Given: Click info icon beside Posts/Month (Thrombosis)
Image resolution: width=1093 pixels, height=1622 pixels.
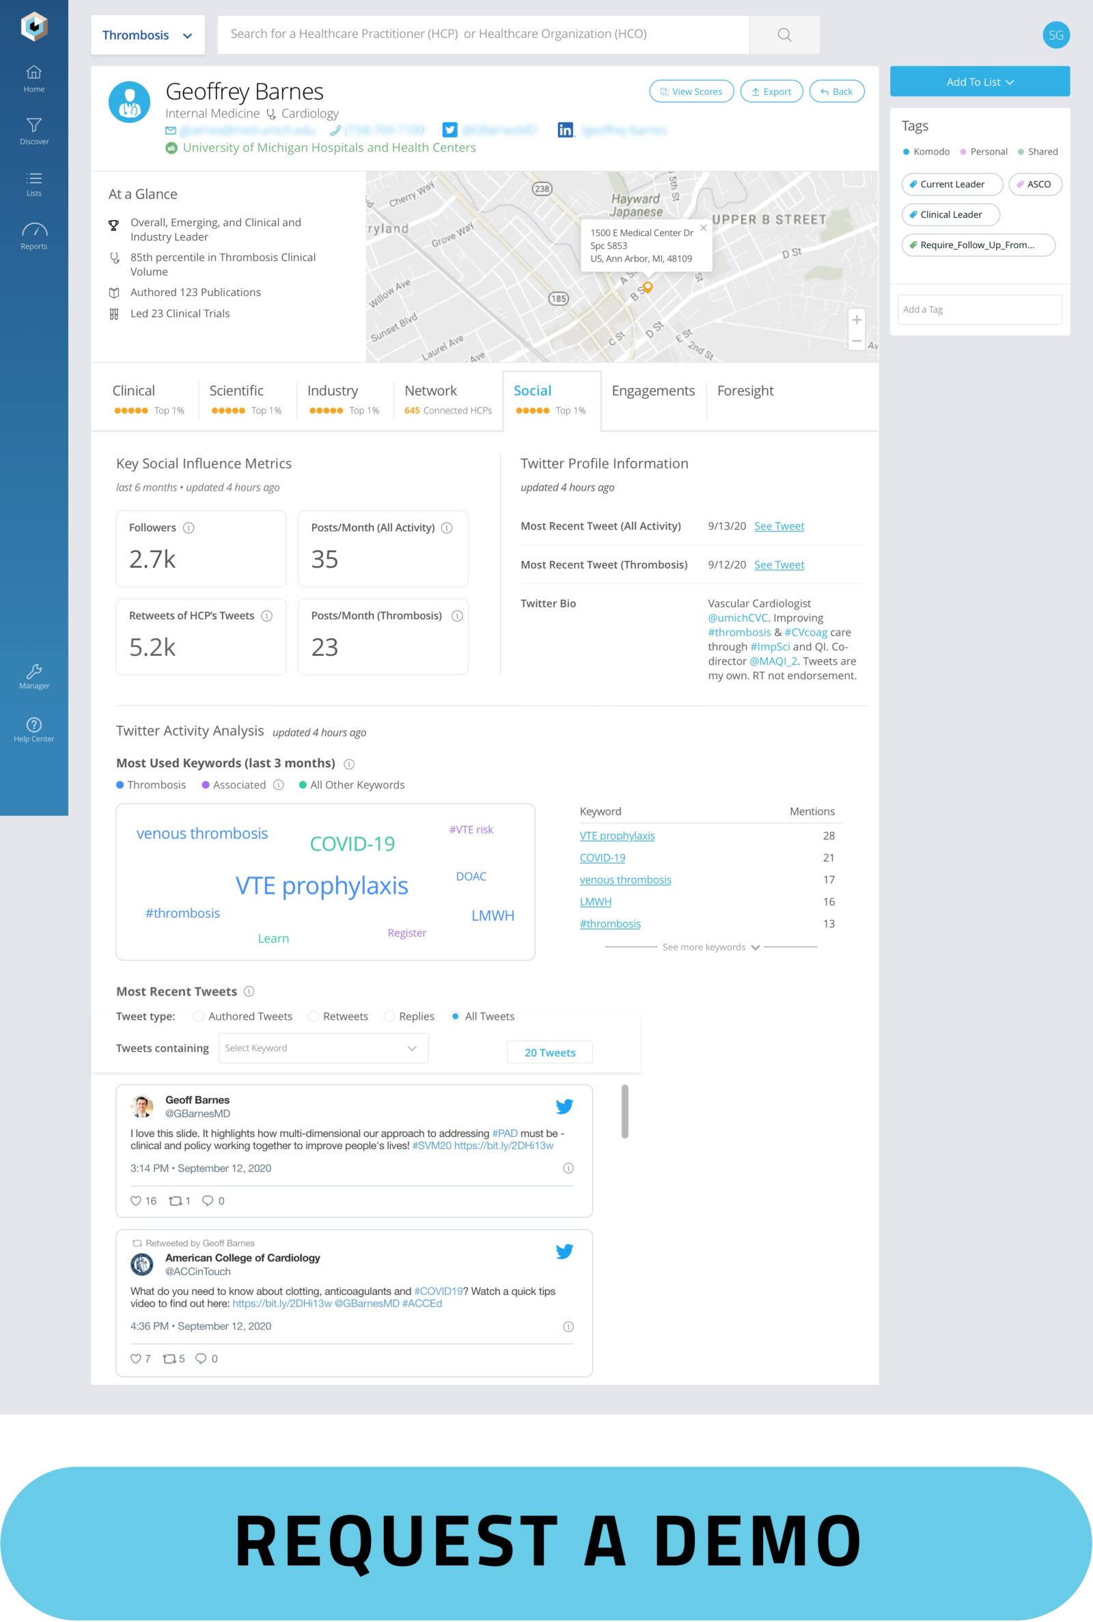Looking at the screenshot, I should [457, 616].
